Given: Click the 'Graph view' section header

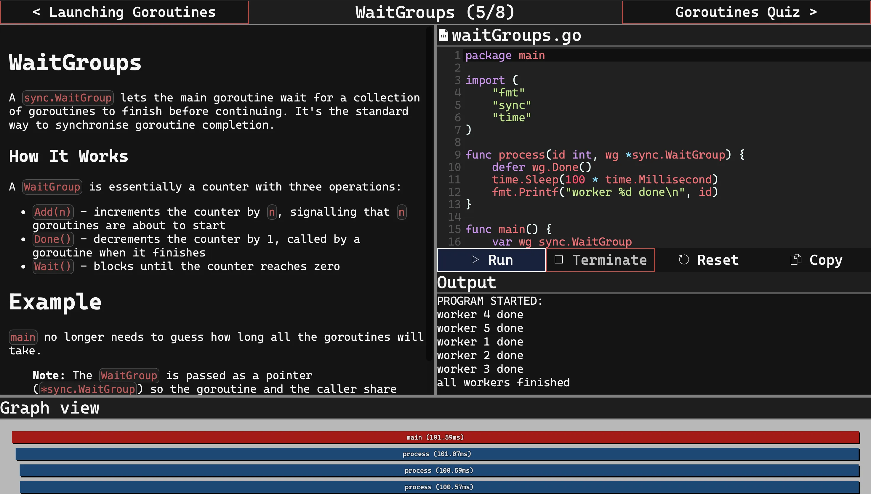Looking at the screenshot, I should pyautogui.click(x=49, y=408).
